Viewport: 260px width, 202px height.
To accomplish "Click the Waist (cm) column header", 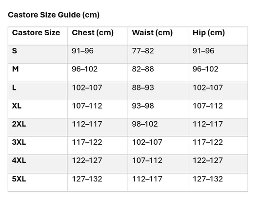I will click(x=152, y=33).
